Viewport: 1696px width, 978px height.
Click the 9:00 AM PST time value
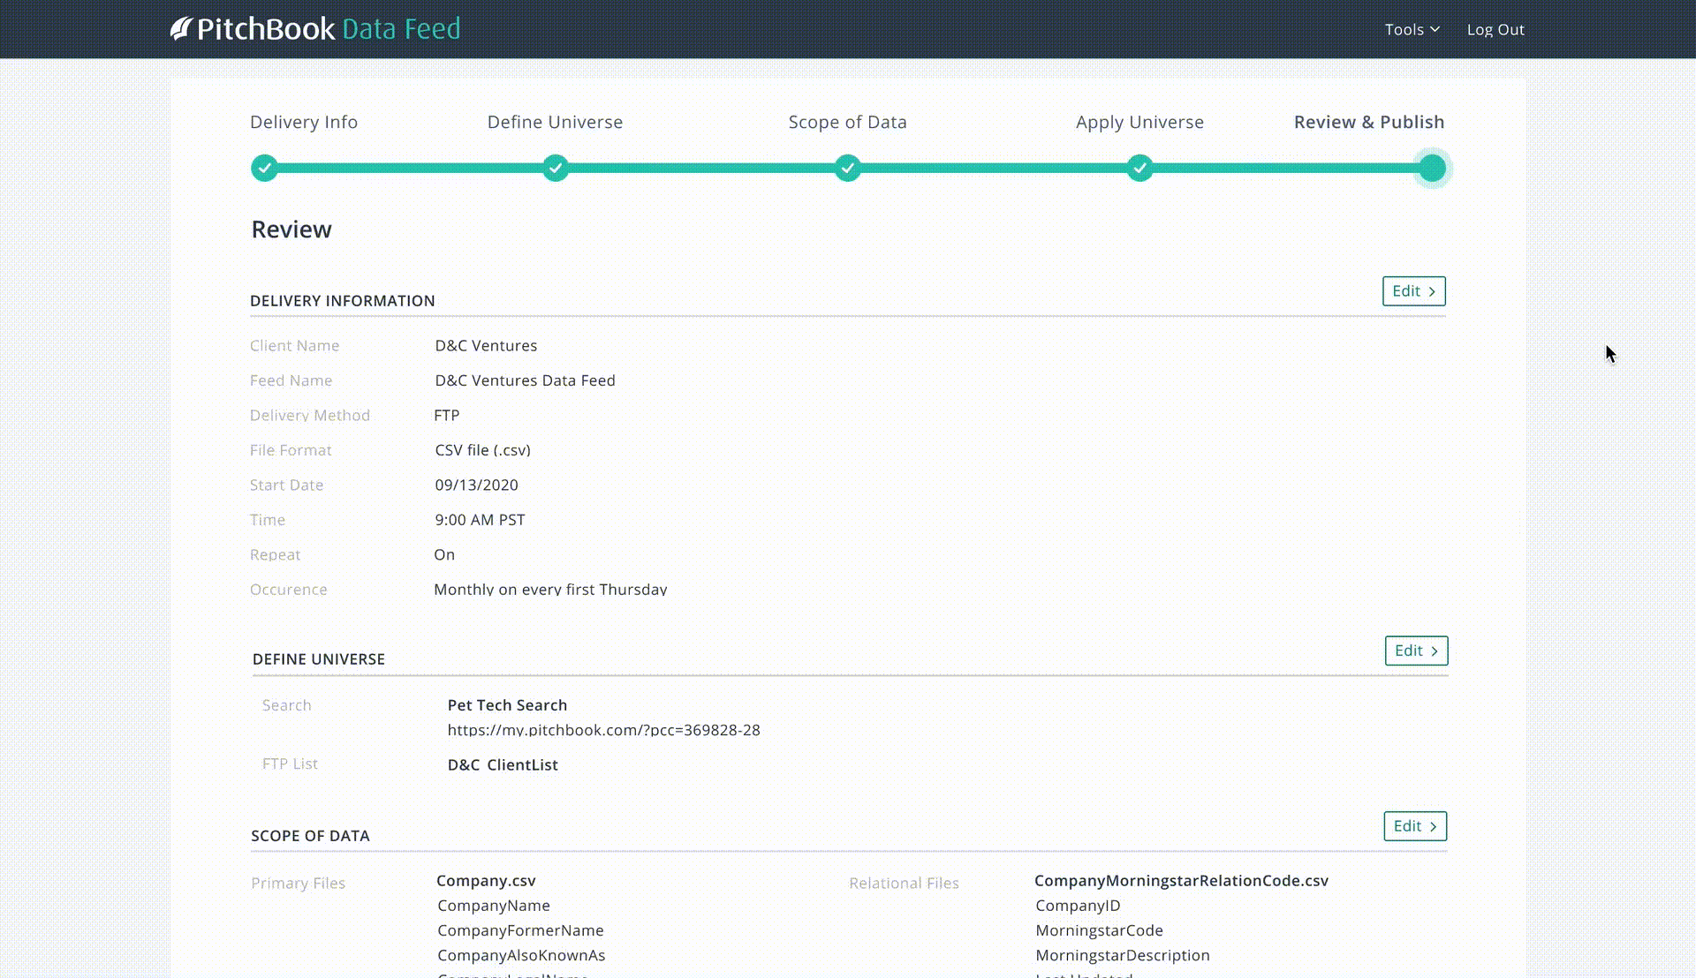click(480, 520)
